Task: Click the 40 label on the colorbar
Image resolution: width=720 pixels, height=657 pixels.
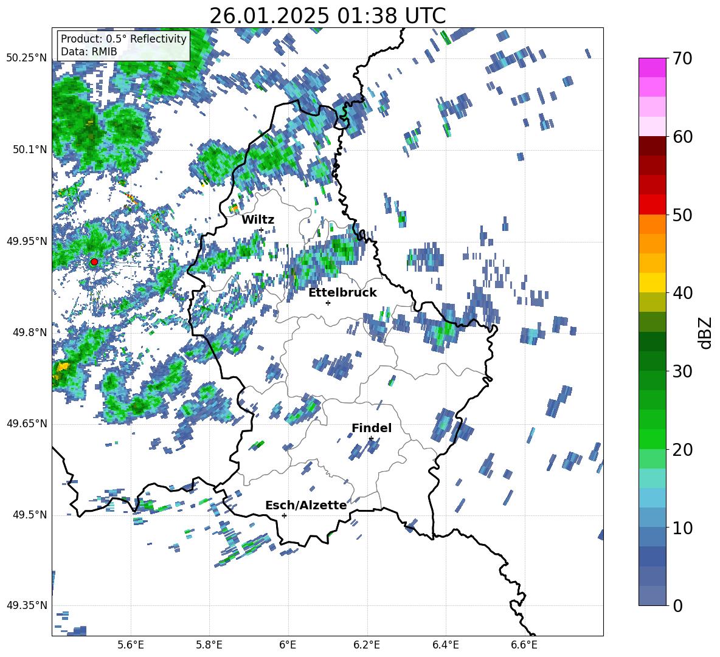Action: click(x=682, y=293)
